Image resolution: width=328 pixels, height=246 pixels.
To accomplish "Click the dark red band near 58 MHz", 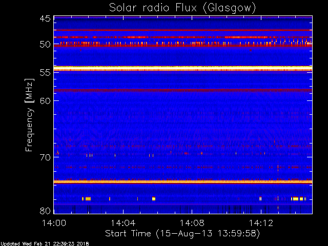I will [183, 90].
